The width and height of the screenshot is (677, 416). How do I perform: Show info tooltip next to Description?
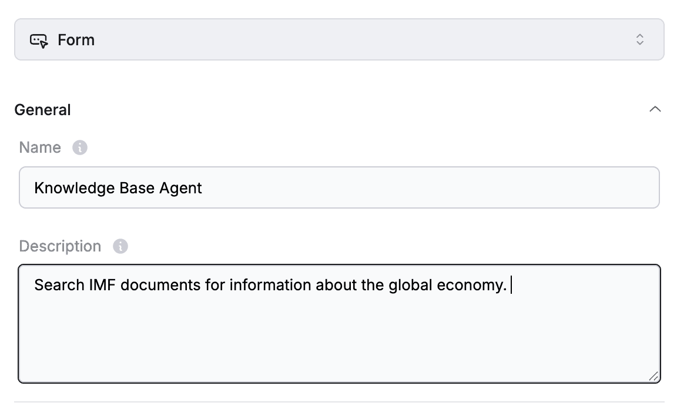click(120, 246)
